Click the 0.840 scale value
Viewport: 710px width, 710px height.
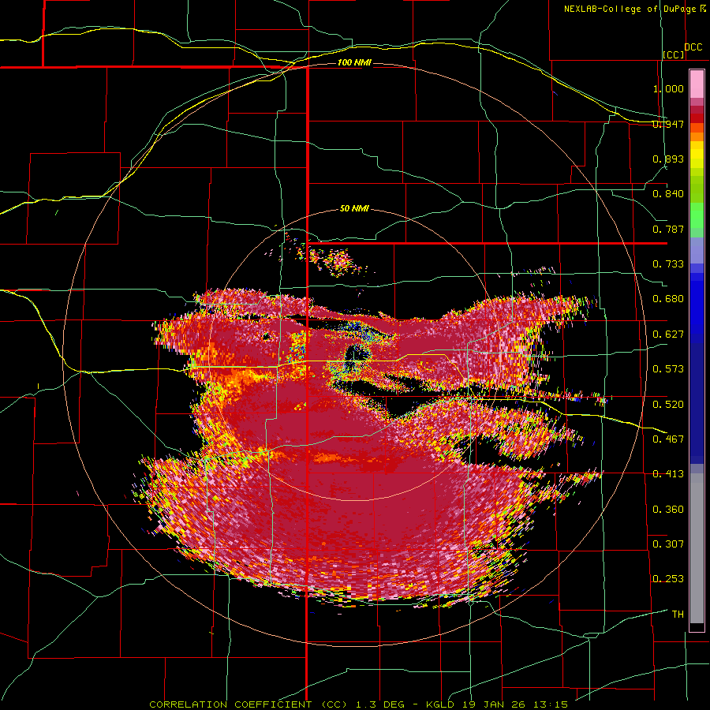[x=668, y=194]
